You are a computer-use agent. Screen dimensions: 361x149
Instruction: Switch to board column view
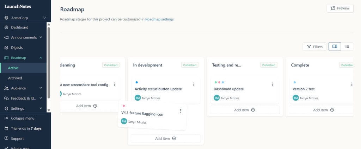(335, 46)
